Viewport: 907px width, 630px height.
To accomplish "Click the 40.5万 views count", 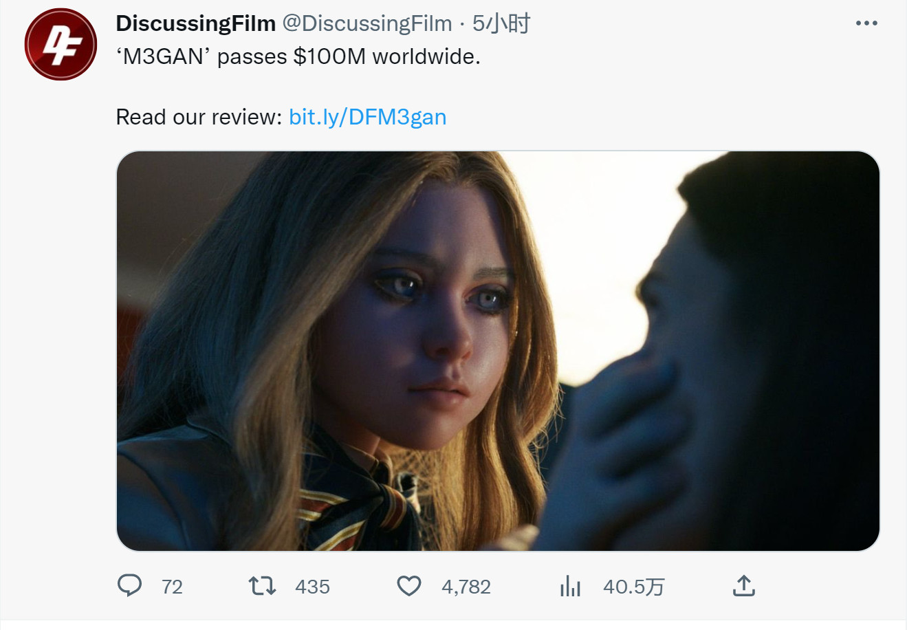I will (633, 587).
